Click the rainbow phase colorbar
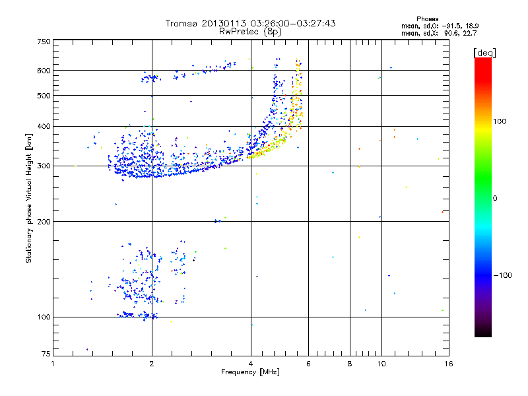 point(483,197)
